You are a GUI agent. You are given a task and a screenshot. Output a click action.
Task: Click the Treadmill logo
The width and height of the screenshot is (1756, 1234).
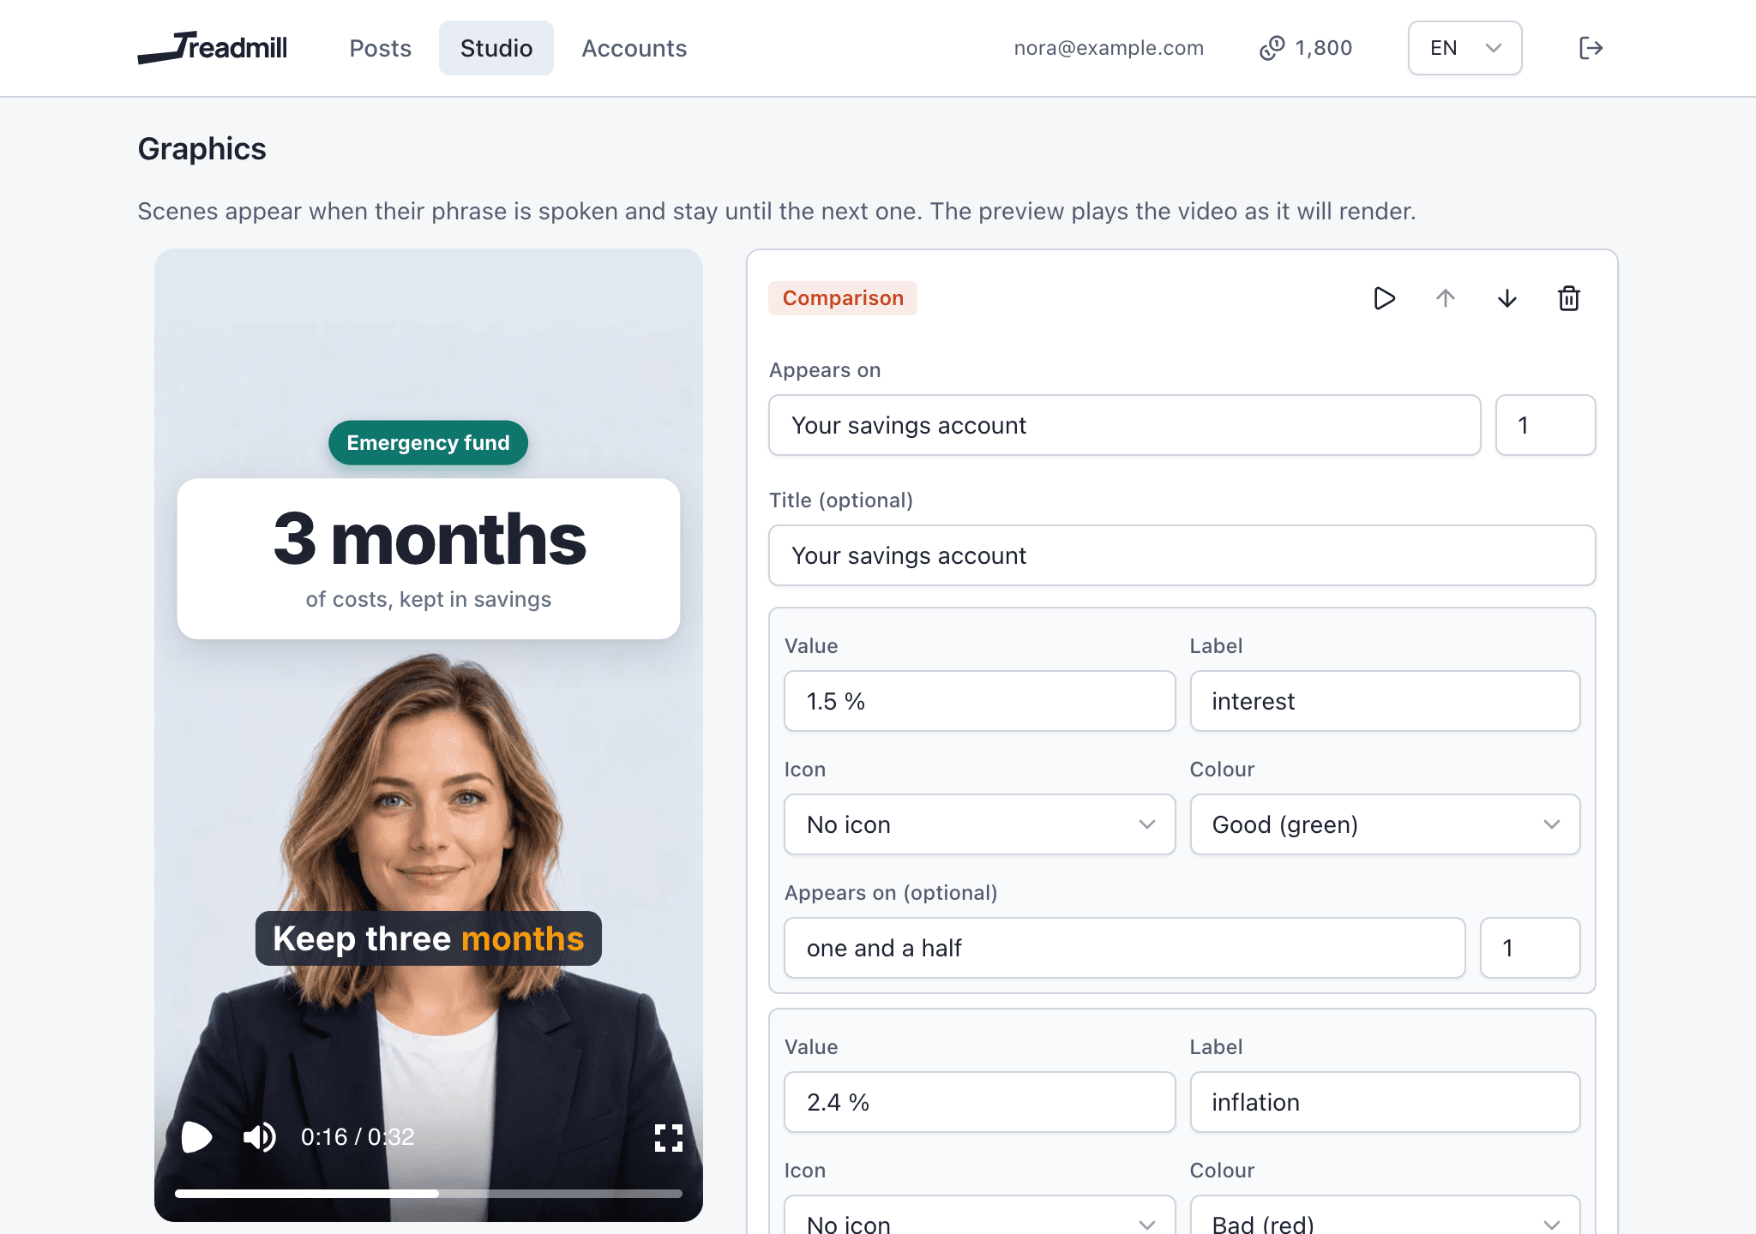point(213,48)
